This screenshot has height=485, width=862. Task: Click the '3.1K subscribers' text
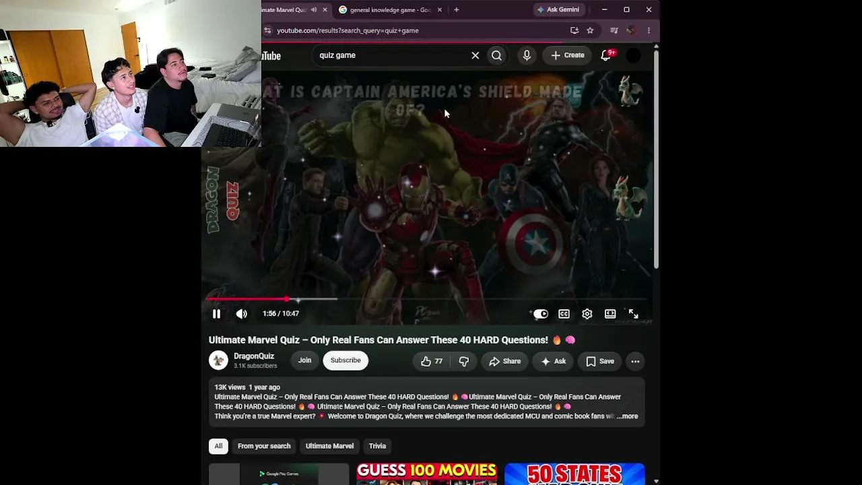click(255, 366)
